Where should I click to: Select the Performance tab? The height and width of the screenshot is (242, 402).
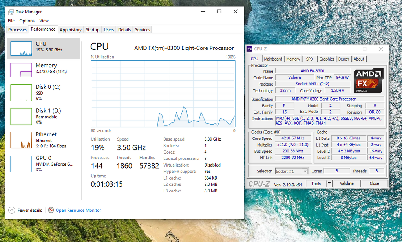[x=43, y=29]
